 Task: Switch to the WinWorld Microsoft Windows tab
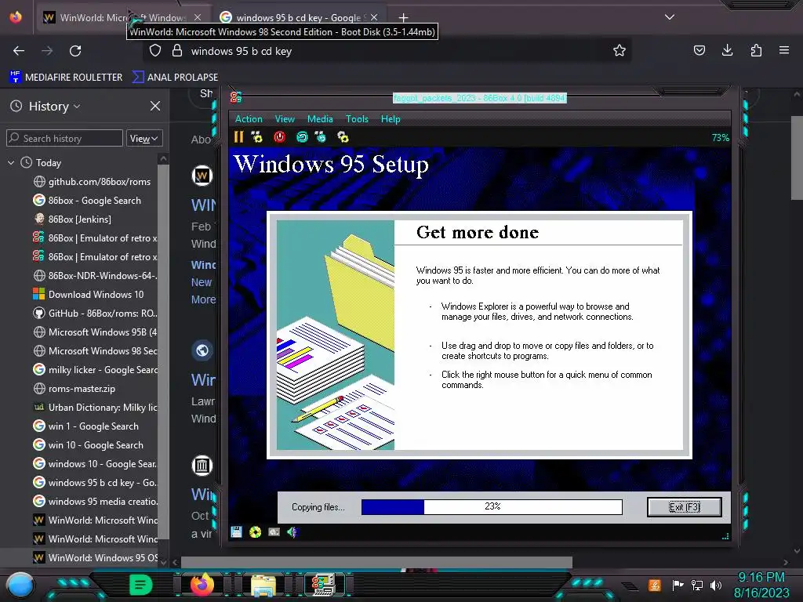coord(123,17)
